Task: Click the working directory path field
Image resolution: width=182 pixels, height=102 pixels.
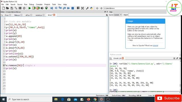Action: pyautogui.click(x=135, y=8)
